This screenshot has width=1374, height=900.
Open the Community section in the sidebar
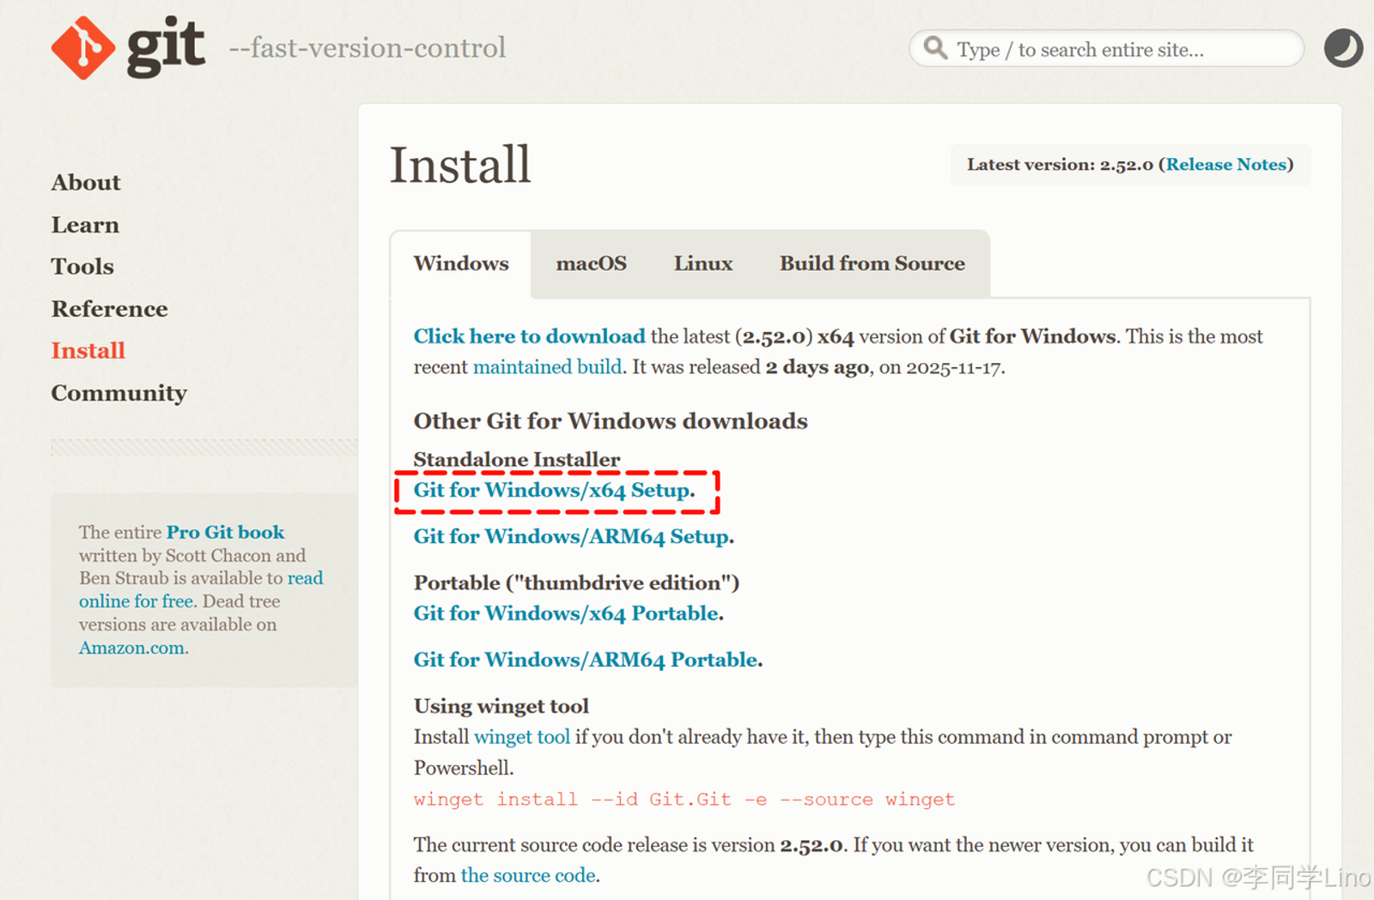tap(119, 393)
